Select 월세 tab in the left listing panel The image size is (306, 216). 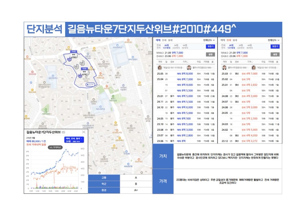(170, 40)
